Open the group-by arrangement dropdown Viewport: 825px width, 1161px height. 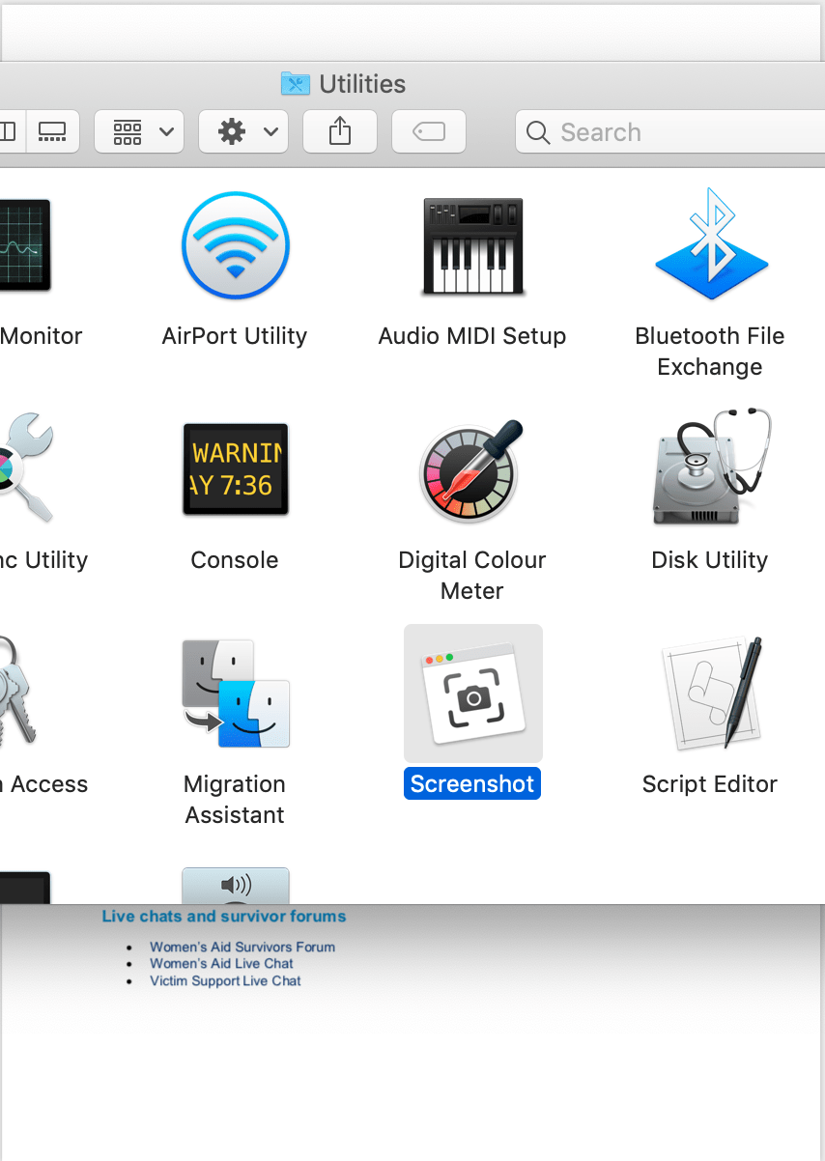pos(139,131)
